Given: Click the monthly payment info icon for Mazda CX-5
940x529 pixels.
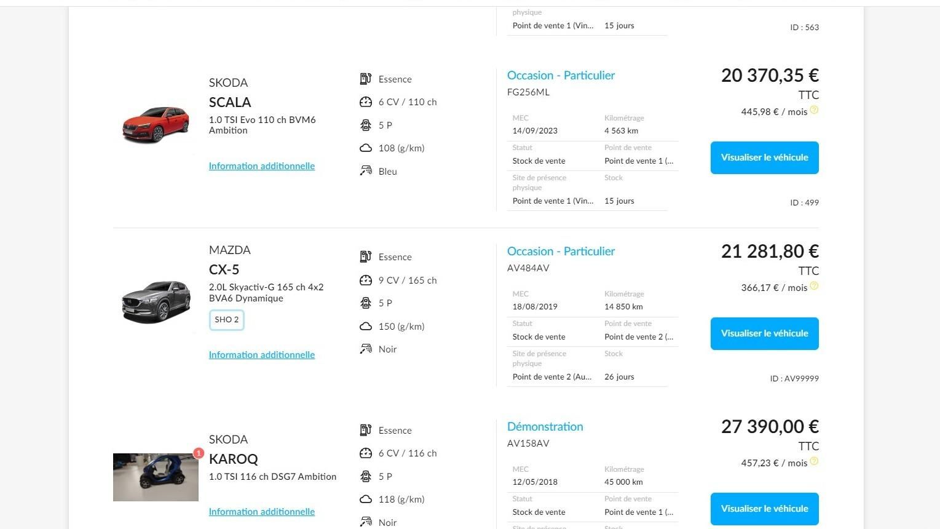Looking at the screenshot, I should click(x=814, y=286).
